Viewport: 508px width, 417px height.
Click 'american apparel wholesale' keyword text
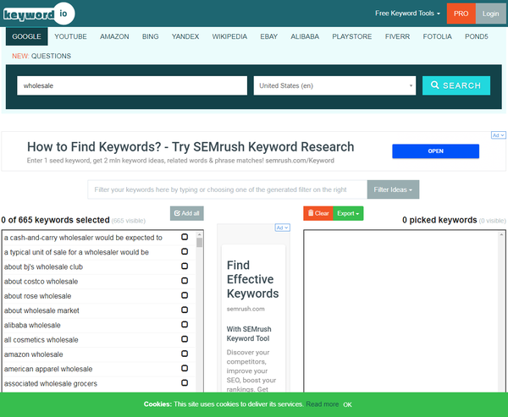point(48,369)
